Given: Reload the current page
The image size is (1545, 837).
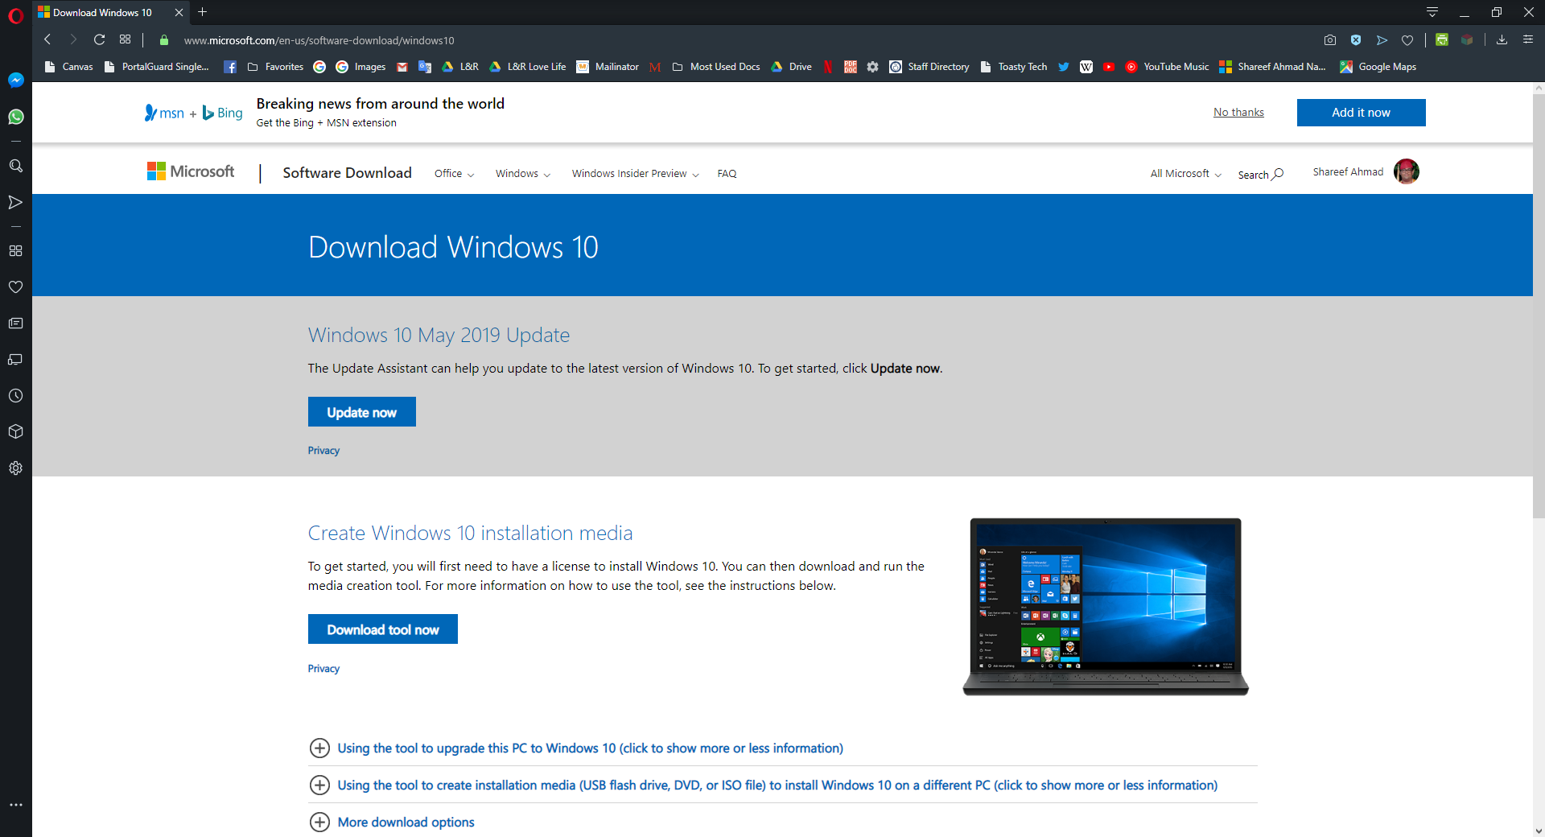Looking at the screenshot, I should (x=99, y=39).
